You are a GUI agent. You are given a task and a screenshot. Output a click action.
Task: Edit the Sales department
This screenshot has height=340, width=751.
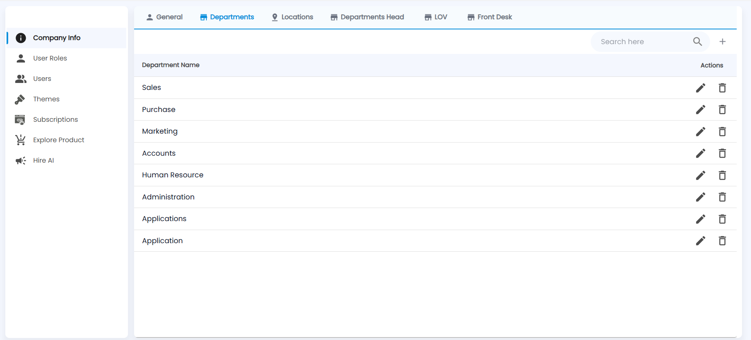point(700,88)
